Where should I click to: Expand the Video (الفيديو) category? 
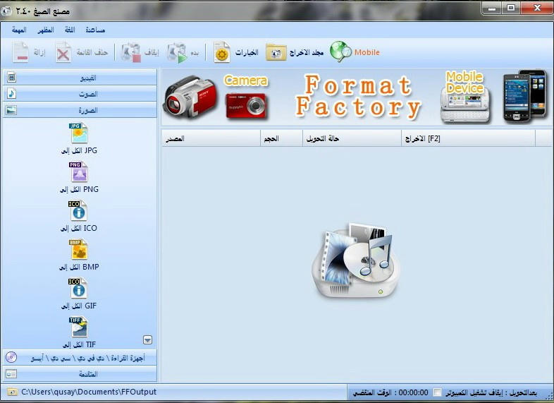(x=80, y=78)
